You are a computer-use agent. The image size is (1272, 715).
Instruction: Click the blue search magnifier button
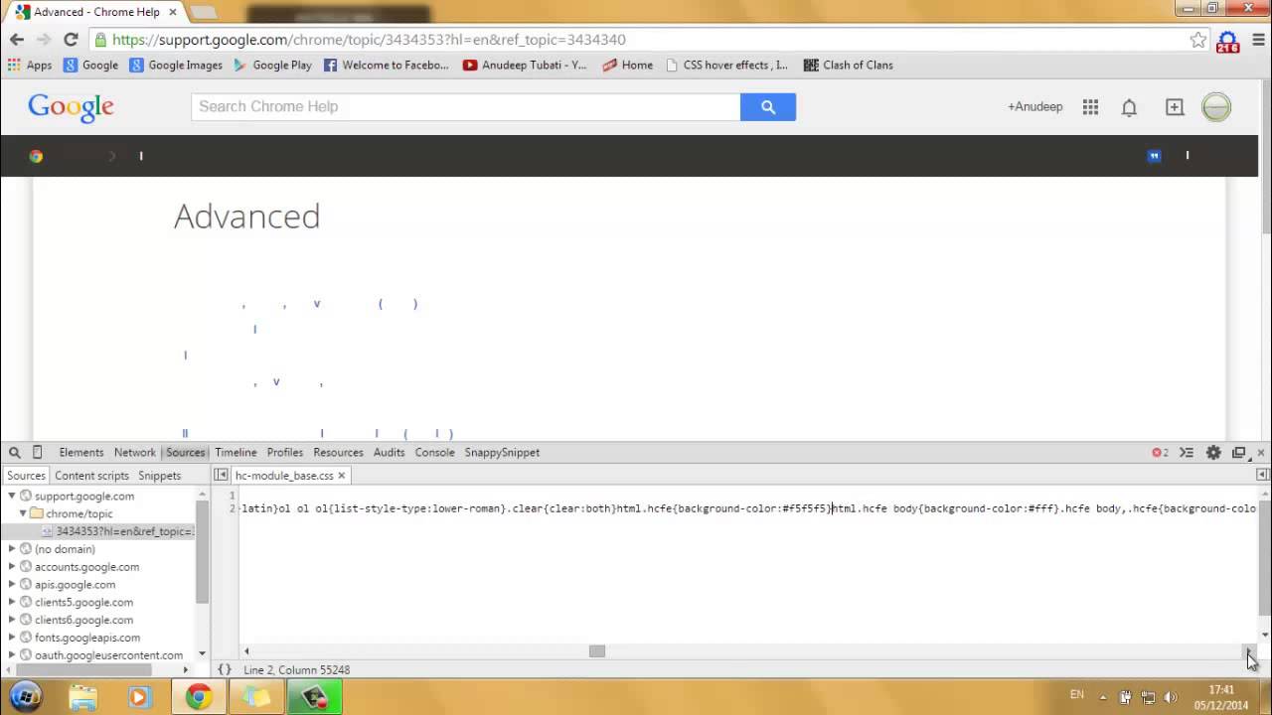[768, 106]
